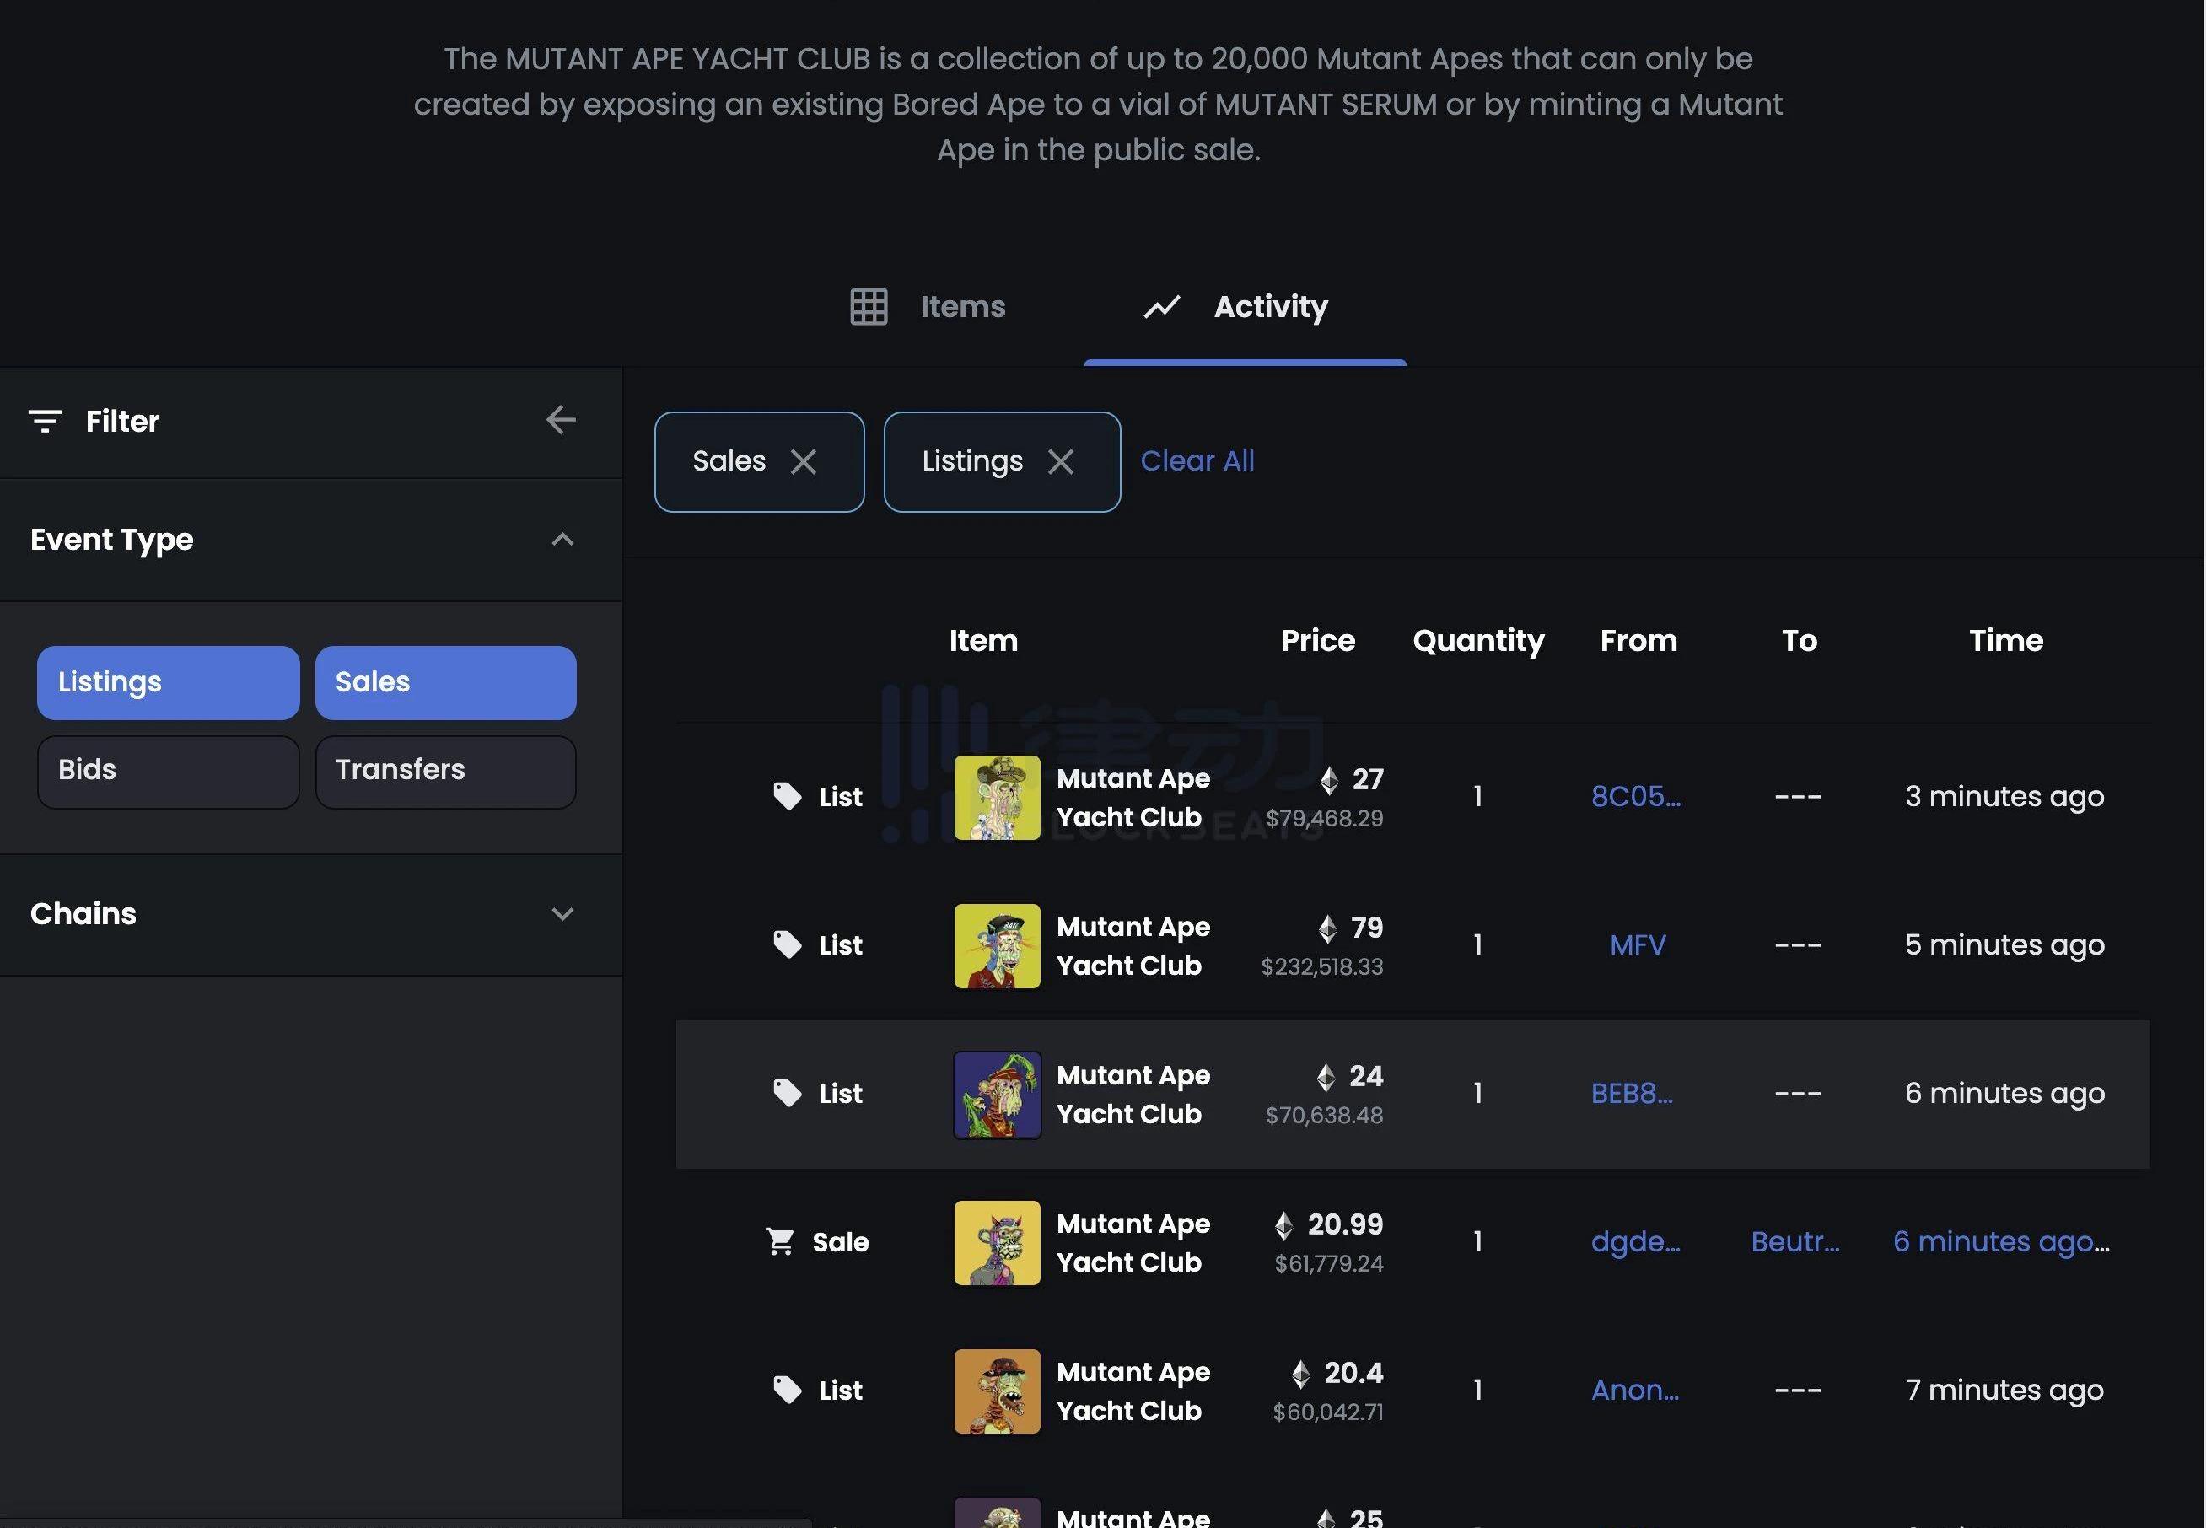Click tag icon on the Anon... listing row
The height and width of the screenshot is (1528, 2206).
[x=787, y=1391]
